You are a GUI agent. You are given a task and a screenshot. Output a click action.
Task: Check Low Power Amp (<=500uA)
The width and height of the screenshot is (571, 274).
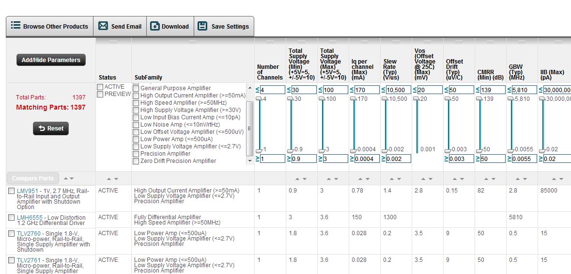click(136, 139)
